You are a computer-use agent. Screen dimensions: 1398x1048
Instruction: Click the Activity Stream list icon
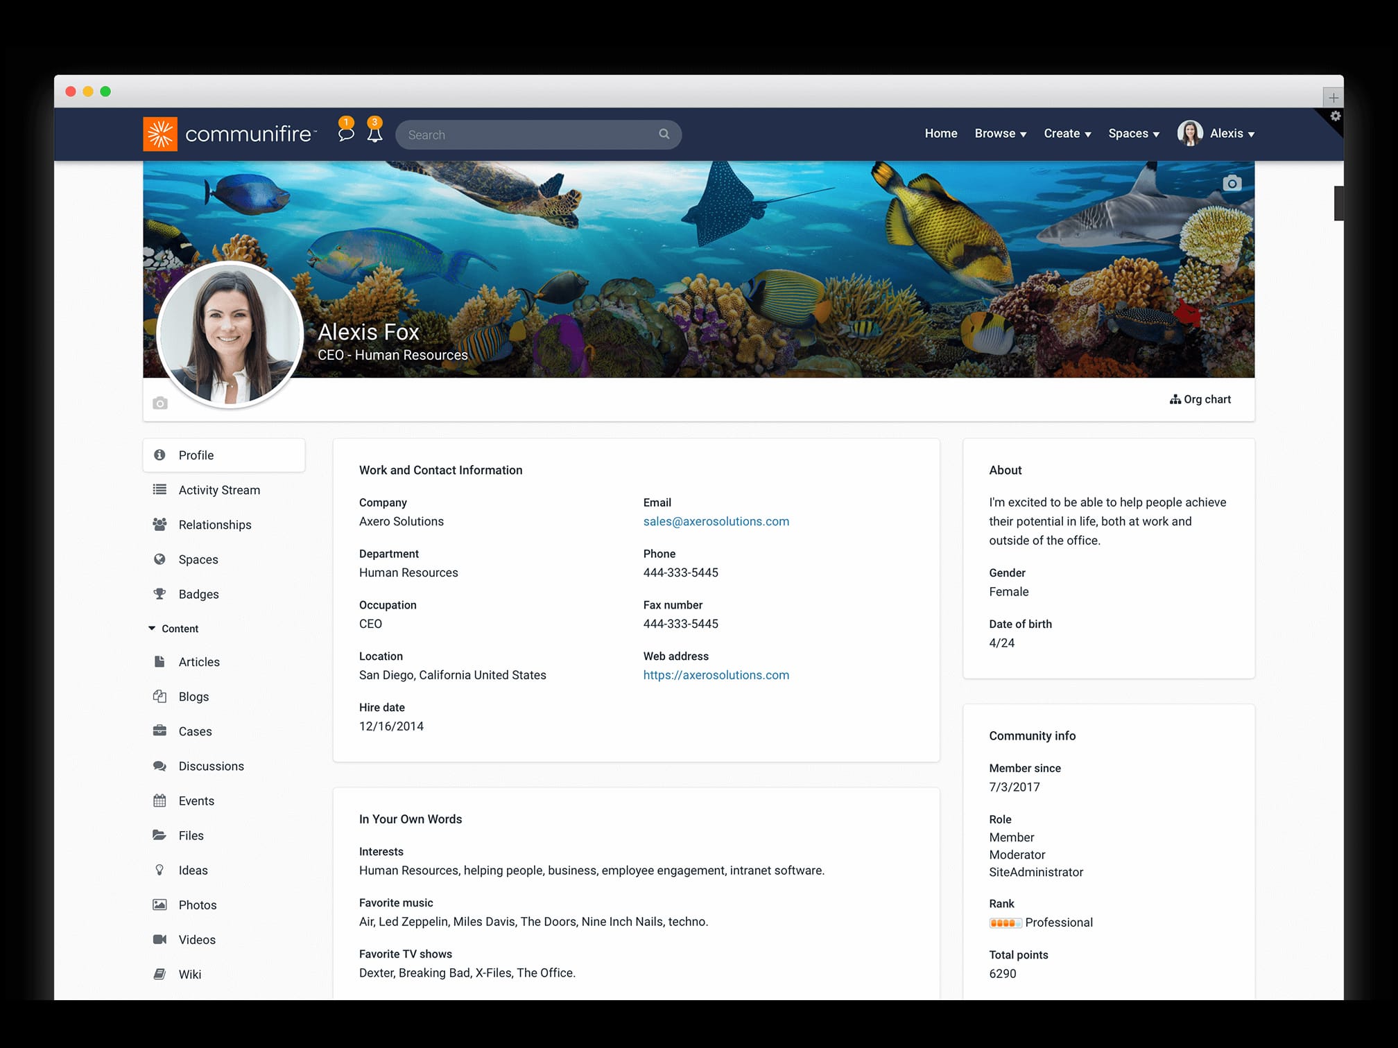coord(159,489)
